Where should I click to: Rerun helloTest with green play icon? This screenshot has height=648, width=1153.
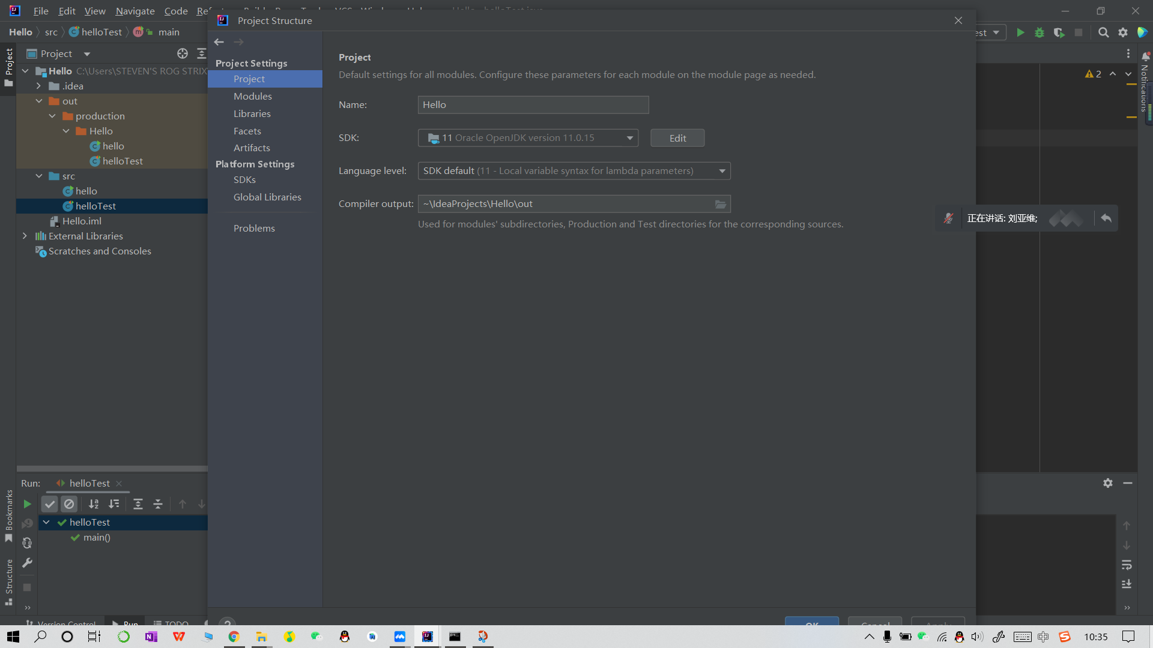(x=27, y=504)
